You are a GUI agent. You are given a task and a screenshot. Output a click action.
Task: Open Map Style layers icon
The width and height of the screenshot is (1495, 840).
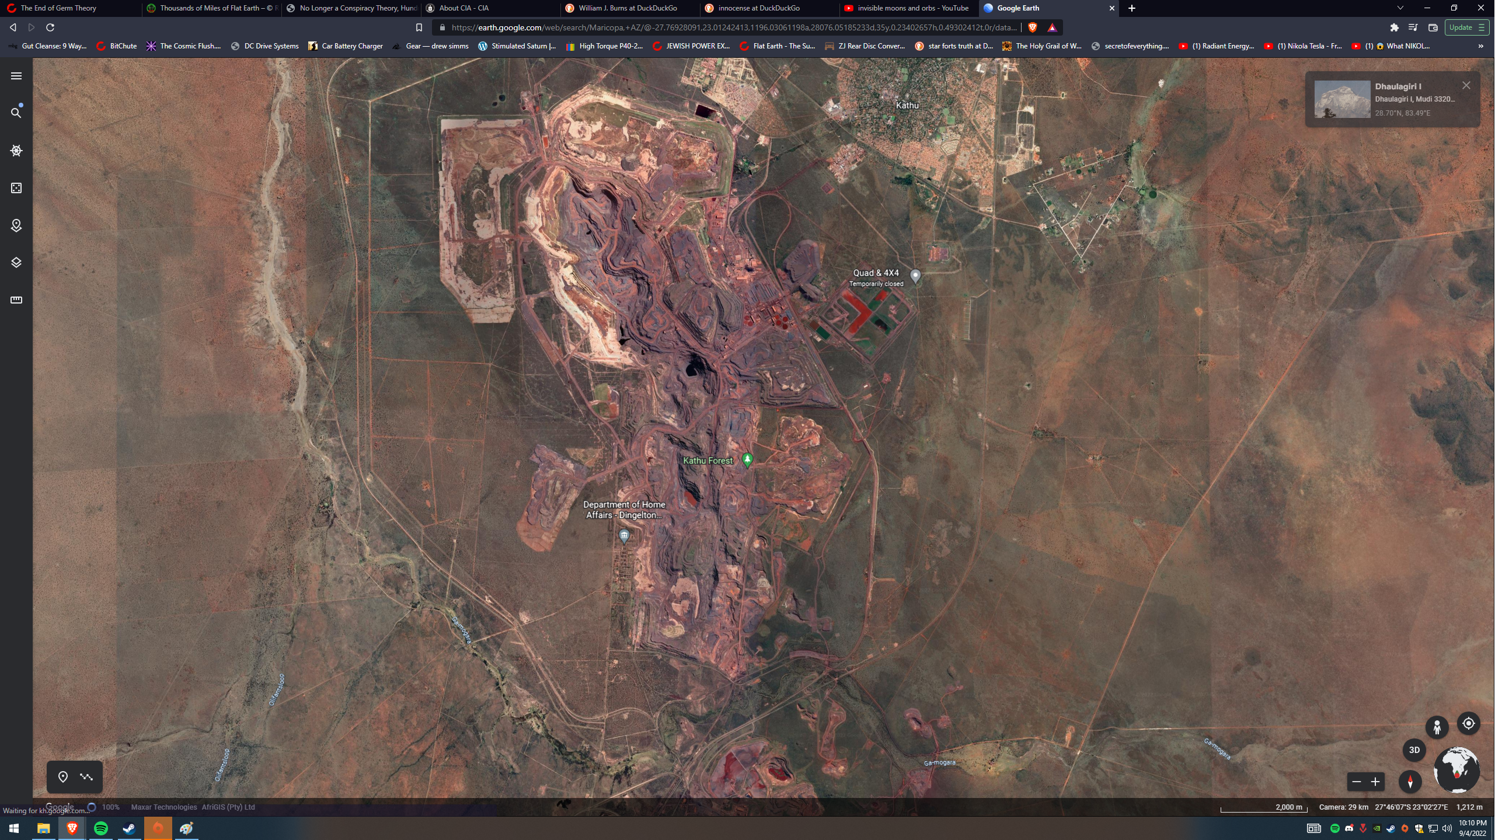pos(16,263)
